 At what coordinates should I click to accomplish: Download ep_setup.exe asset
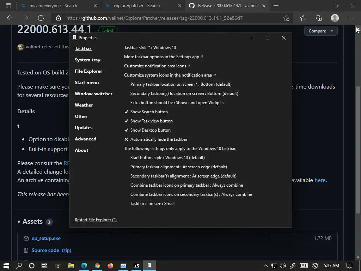(x=46, y=239)
